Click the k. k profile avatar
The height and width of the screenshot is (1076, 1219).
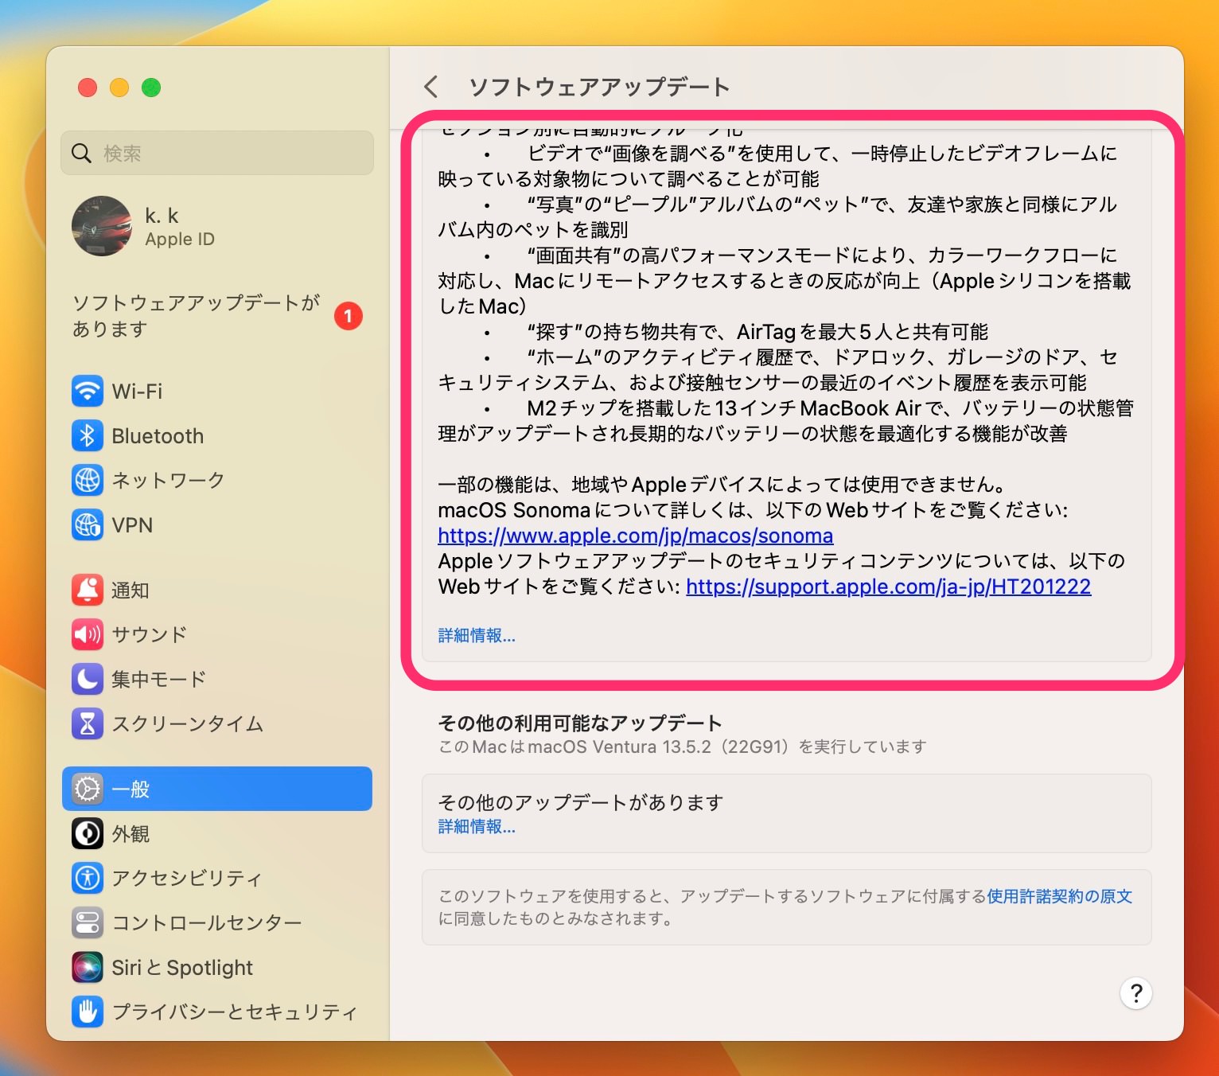pyautogui.click(x=102, y=226)
